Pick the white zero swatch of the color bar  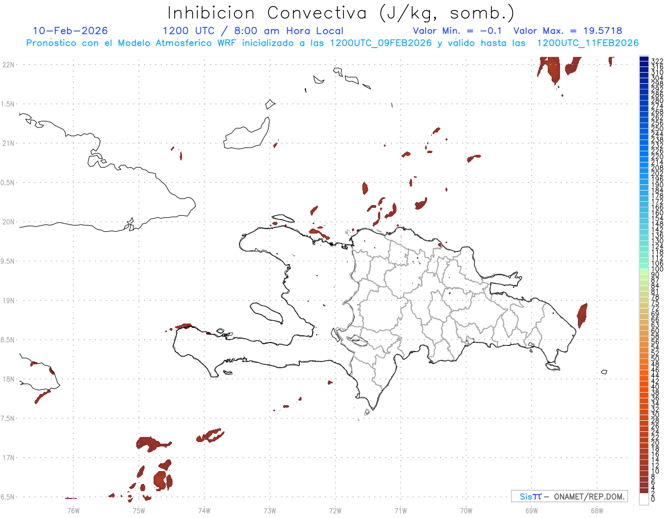click(x=644, y=500)
